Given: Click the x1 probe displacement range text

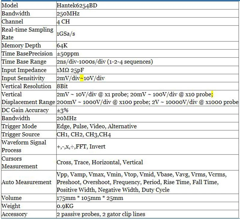Looking at the screenshot, I should pos(93,94).
